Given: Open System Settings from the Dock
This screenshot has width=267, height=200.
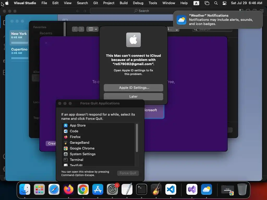Looking at the screenshot, I should pyautogui.click(x=112, y=189).
